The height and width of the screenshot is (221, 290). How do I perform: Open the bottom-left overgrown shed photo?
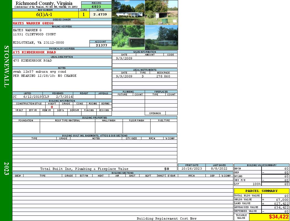point(128,37)
